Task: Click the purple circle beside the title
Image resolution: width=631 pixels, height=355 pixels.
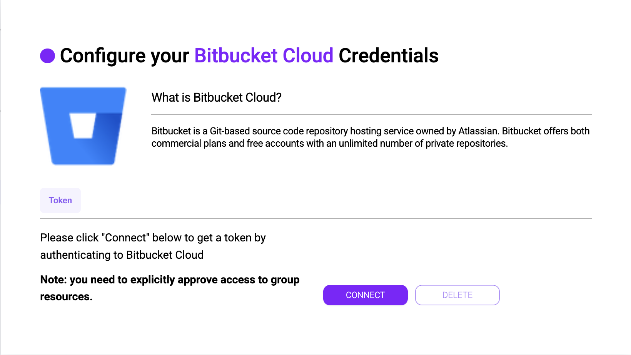Action: (x=48, y=56)
